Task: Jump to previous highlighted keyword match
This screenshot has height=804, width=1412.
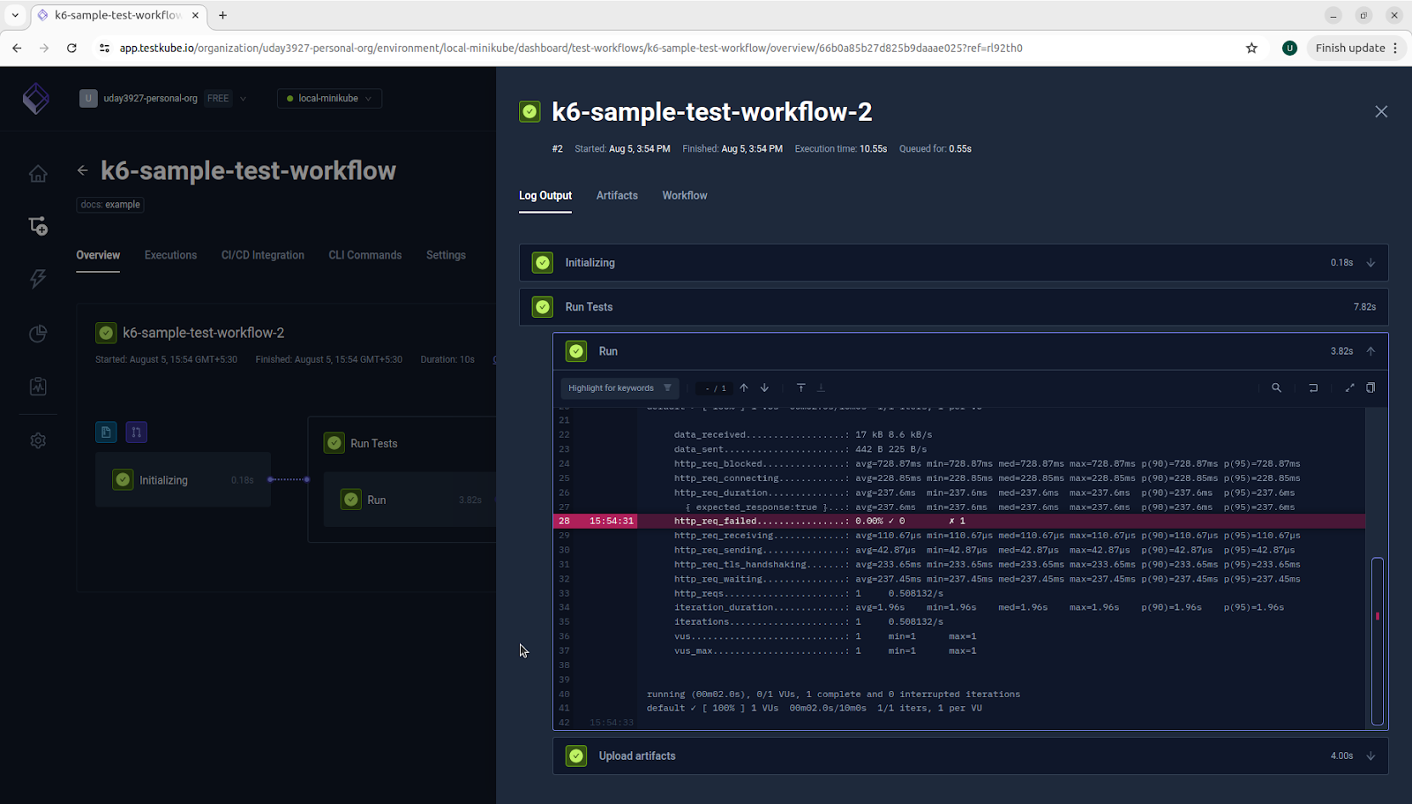Action: point(744,387)
